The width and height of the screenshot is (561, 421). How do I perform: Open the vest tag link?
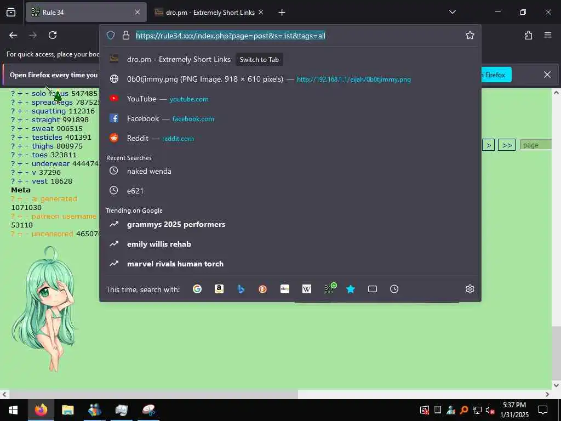coord(39,181)
